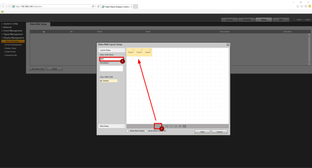Click the Video Wall Name input field

pos(112,59)
